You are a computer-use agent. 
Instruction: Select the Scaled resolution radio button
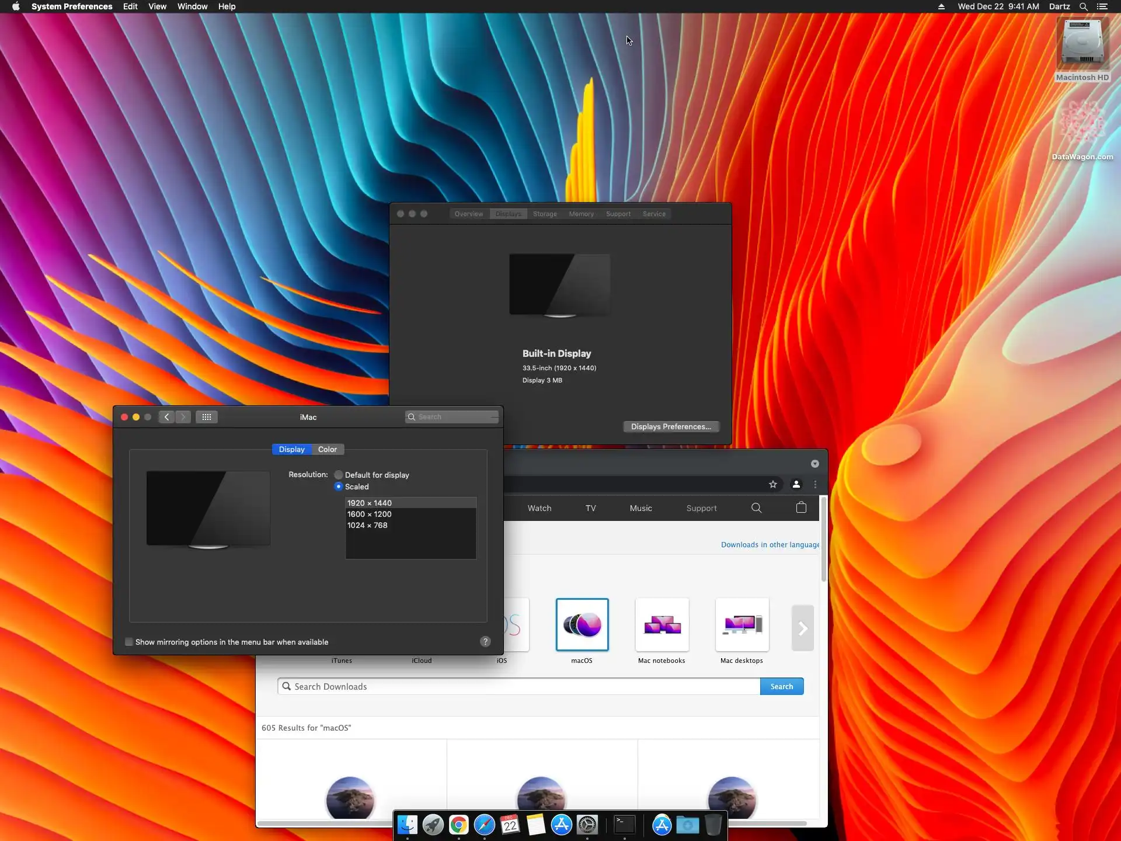[x=339, y=486]
